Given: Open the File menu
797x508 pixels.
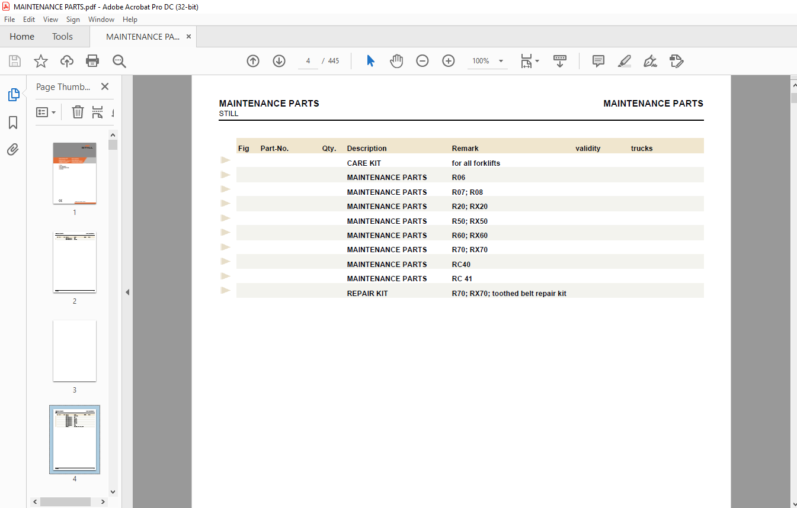Looking at the screenshot, I should (x=9, y=20).
